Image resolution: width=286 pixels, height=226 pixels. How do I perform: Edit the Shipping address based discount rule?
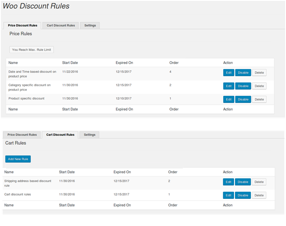pyautogui.click(x=228, y=182)
